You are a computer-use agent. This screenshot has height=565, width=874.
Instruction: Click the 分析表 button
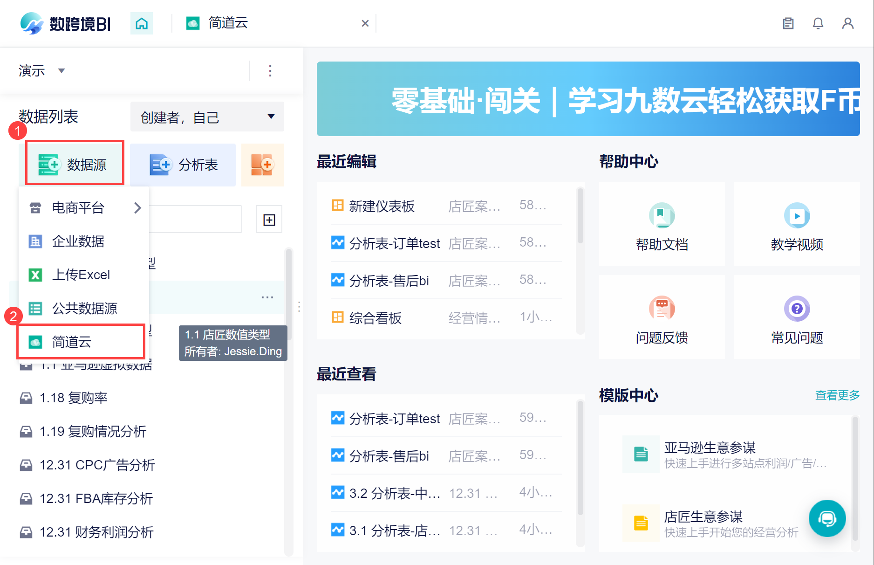pos(183,165)
